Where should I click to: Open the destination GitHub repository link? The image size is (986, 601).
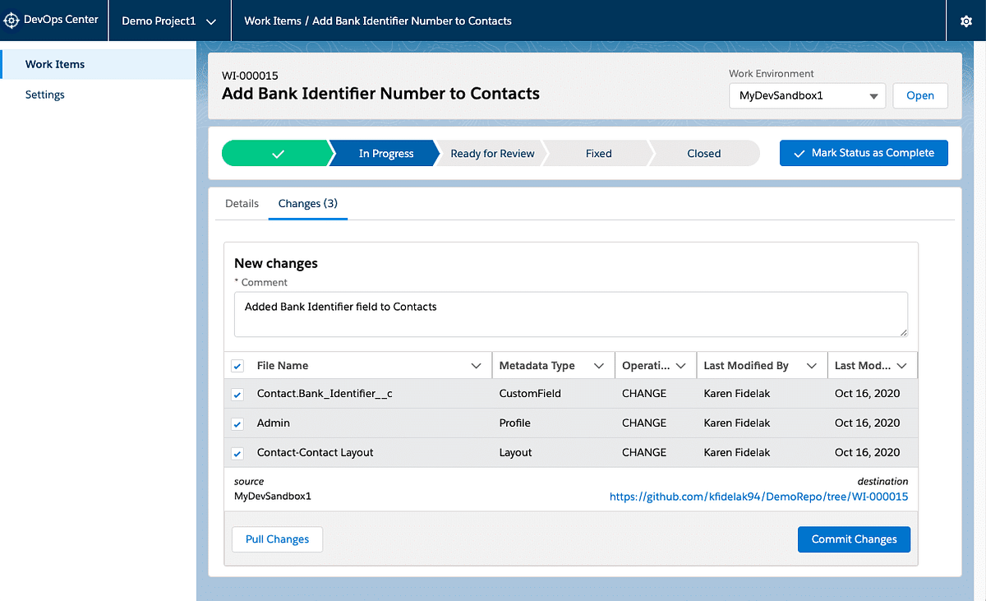pyautogui.click(x=758, y=497)
